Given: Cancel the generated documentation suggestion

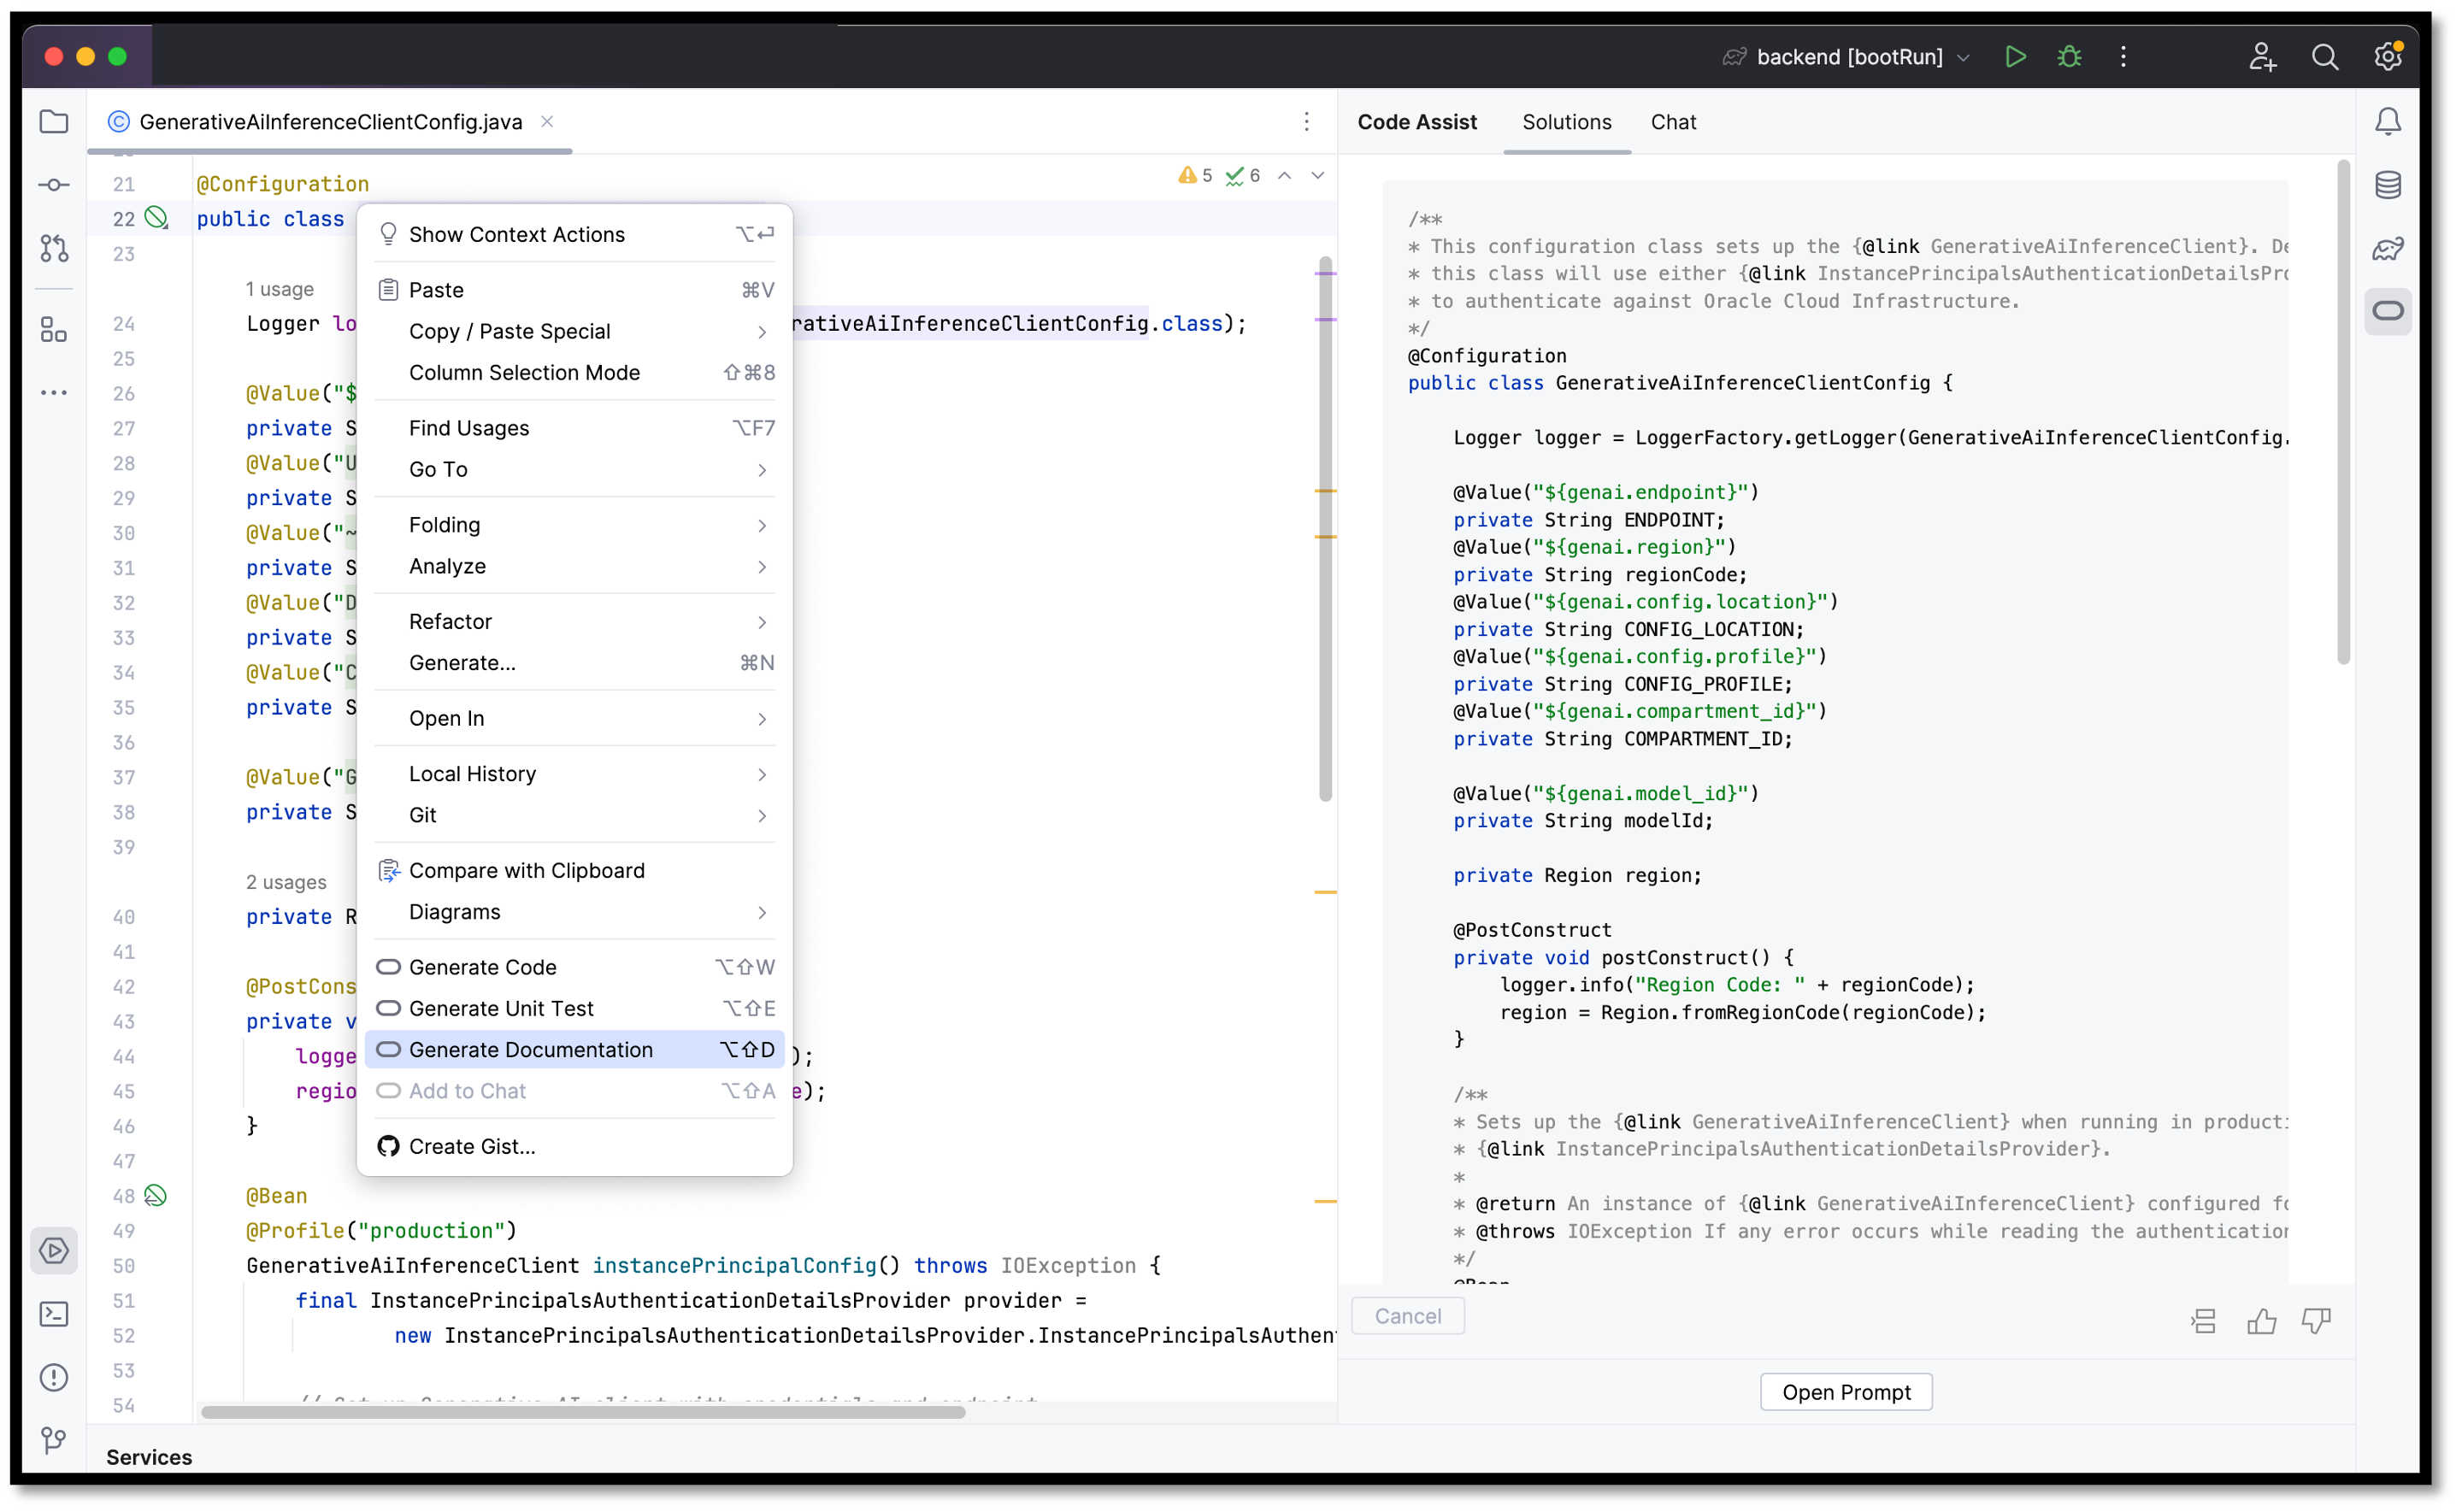Looking at the screenshot, I should (1407, 1315).
